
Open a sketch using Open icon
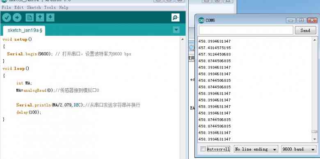point(40,18)
